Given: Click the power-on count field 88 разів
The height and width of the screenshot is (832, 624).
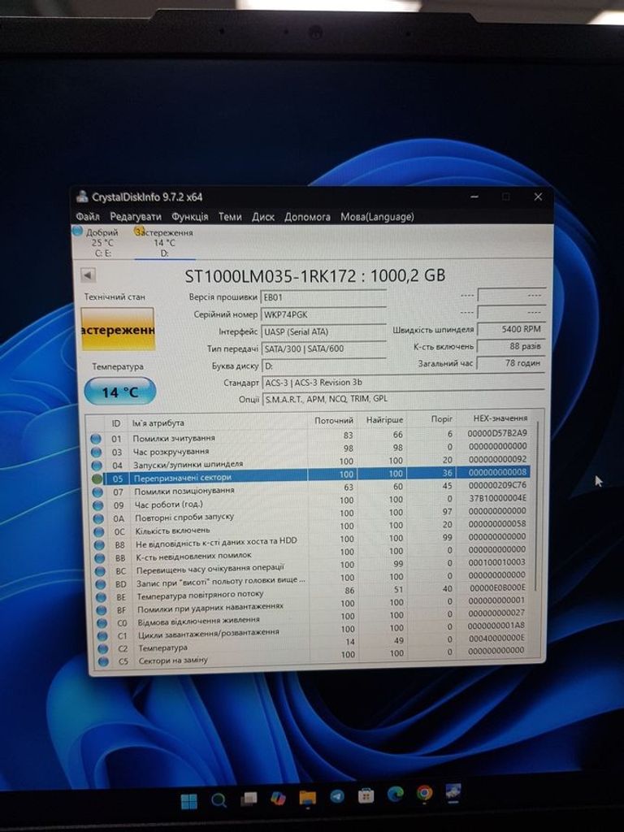Looking at the screenshot, I should (510, 346).
